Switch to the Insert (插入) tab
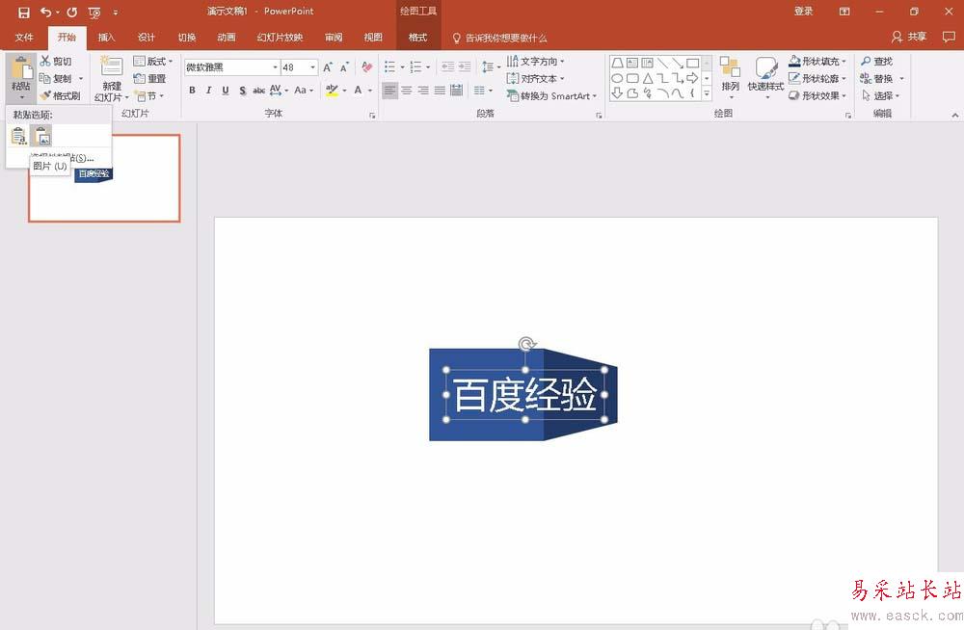The width and height of the screenshot is (964, 630). pyautogui.click(x=106, y=38)
